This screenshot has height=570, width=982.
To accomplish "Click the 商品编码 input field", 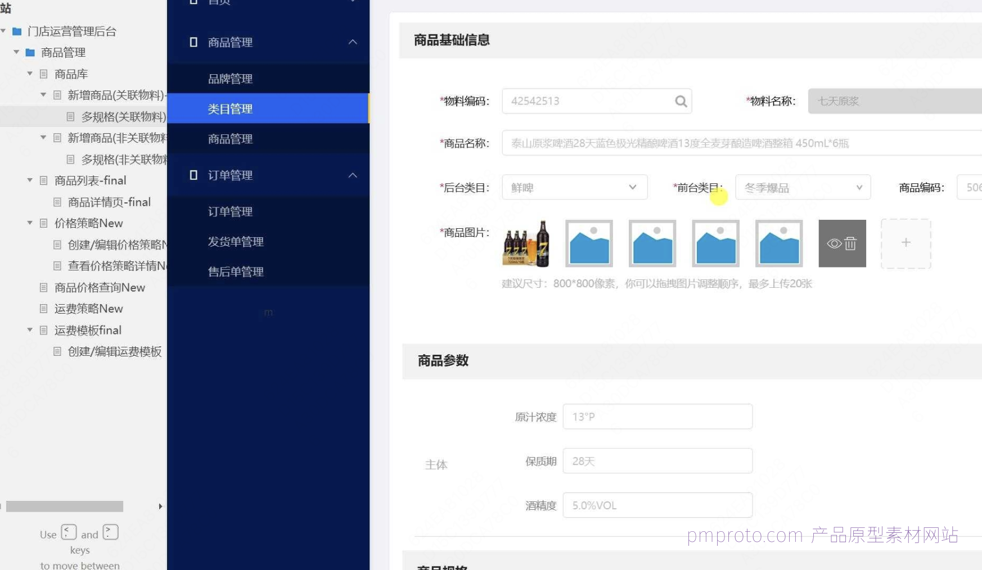I will pos(970,187).
